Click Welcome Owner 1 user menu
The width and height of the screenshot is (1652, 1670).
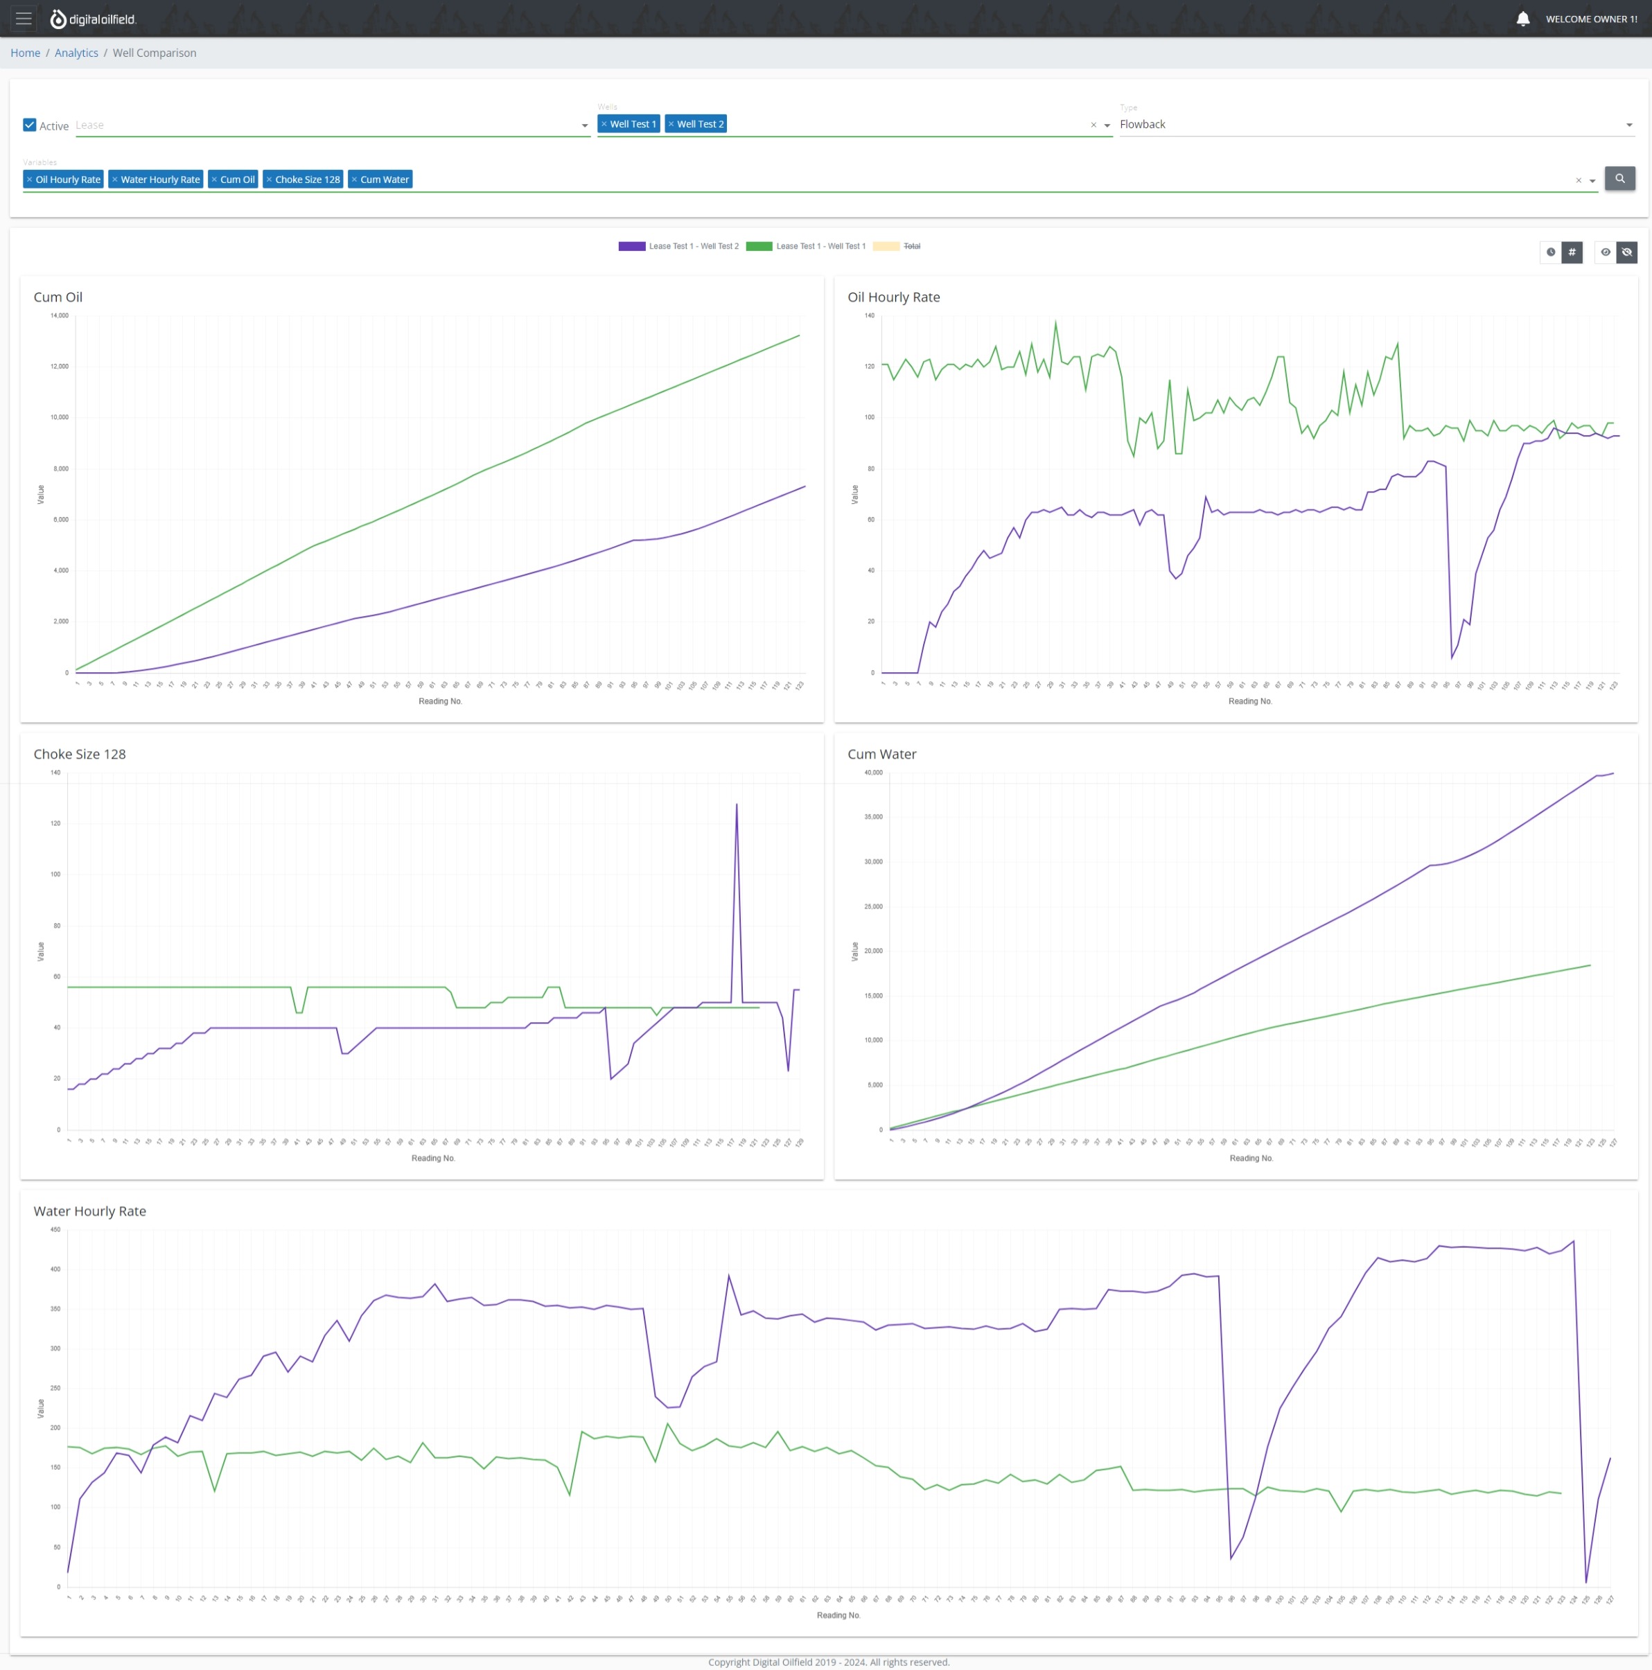coord(1590,19)
